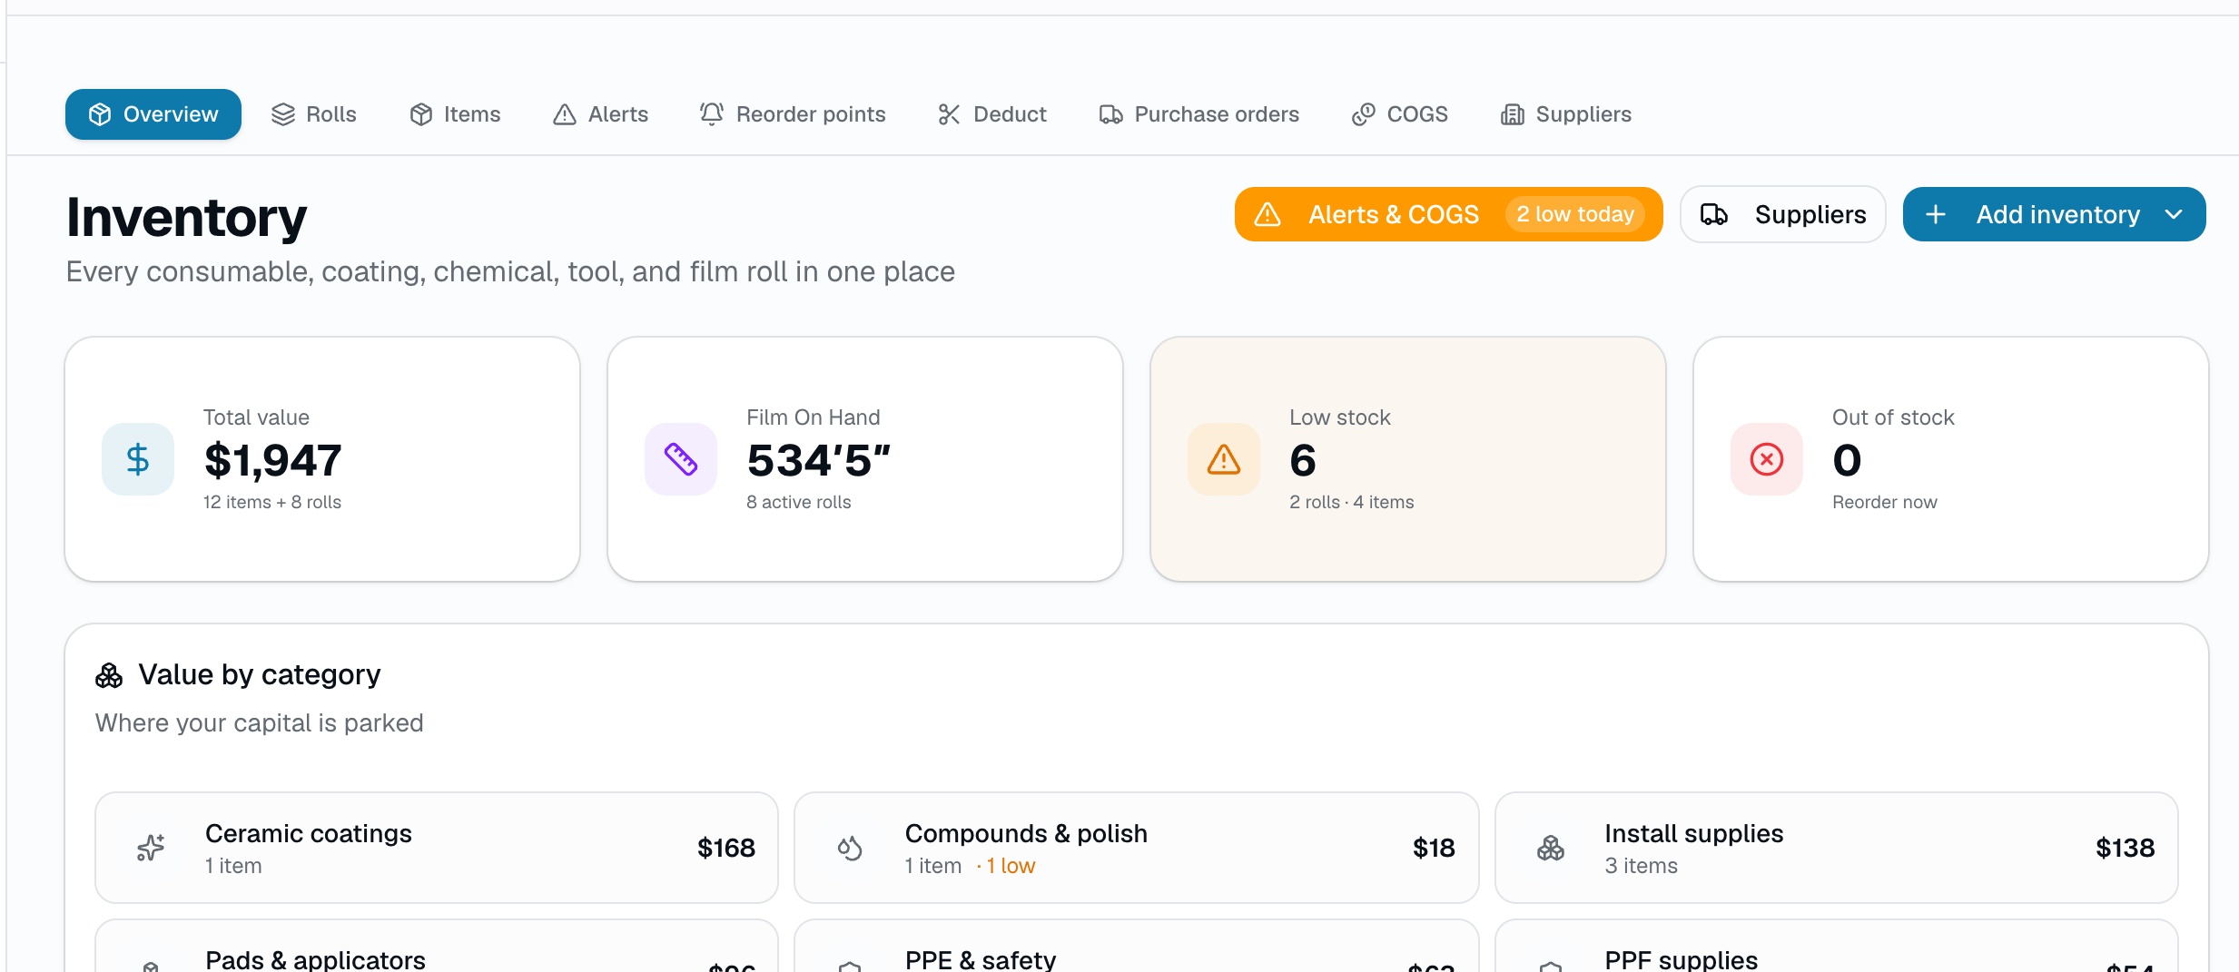Click the truck icon on Purchase orders tab
This screenshot has height=972, width=2239.
click(1111, 114)
